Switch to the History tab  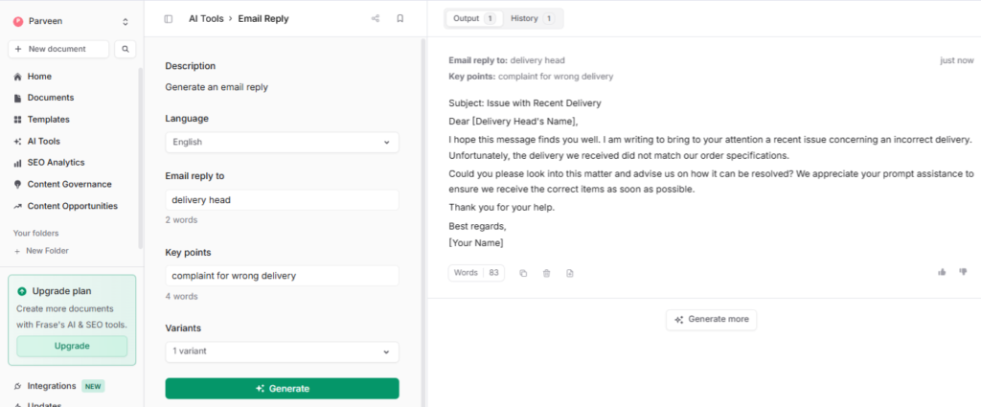click(x=533, y=18)
